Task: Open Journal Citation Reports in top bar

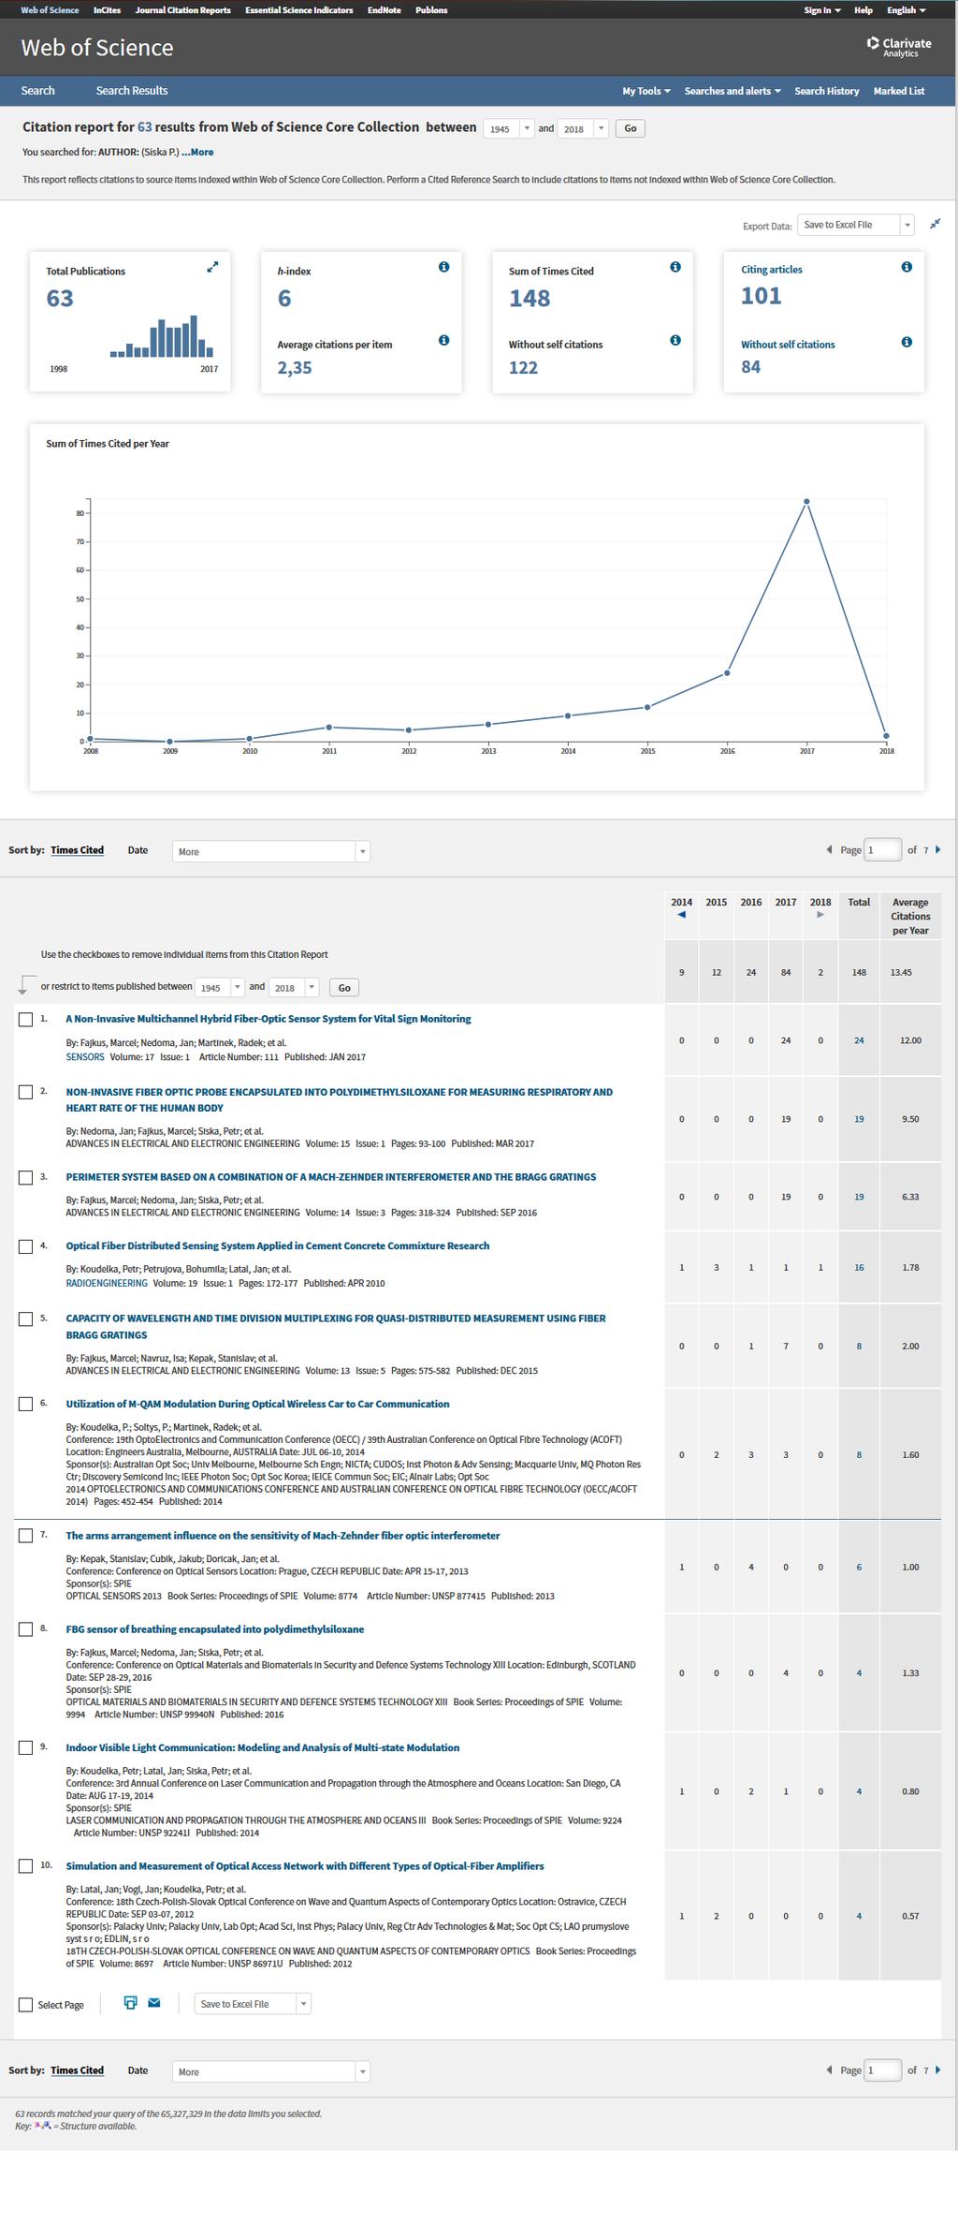Action: 182,10
